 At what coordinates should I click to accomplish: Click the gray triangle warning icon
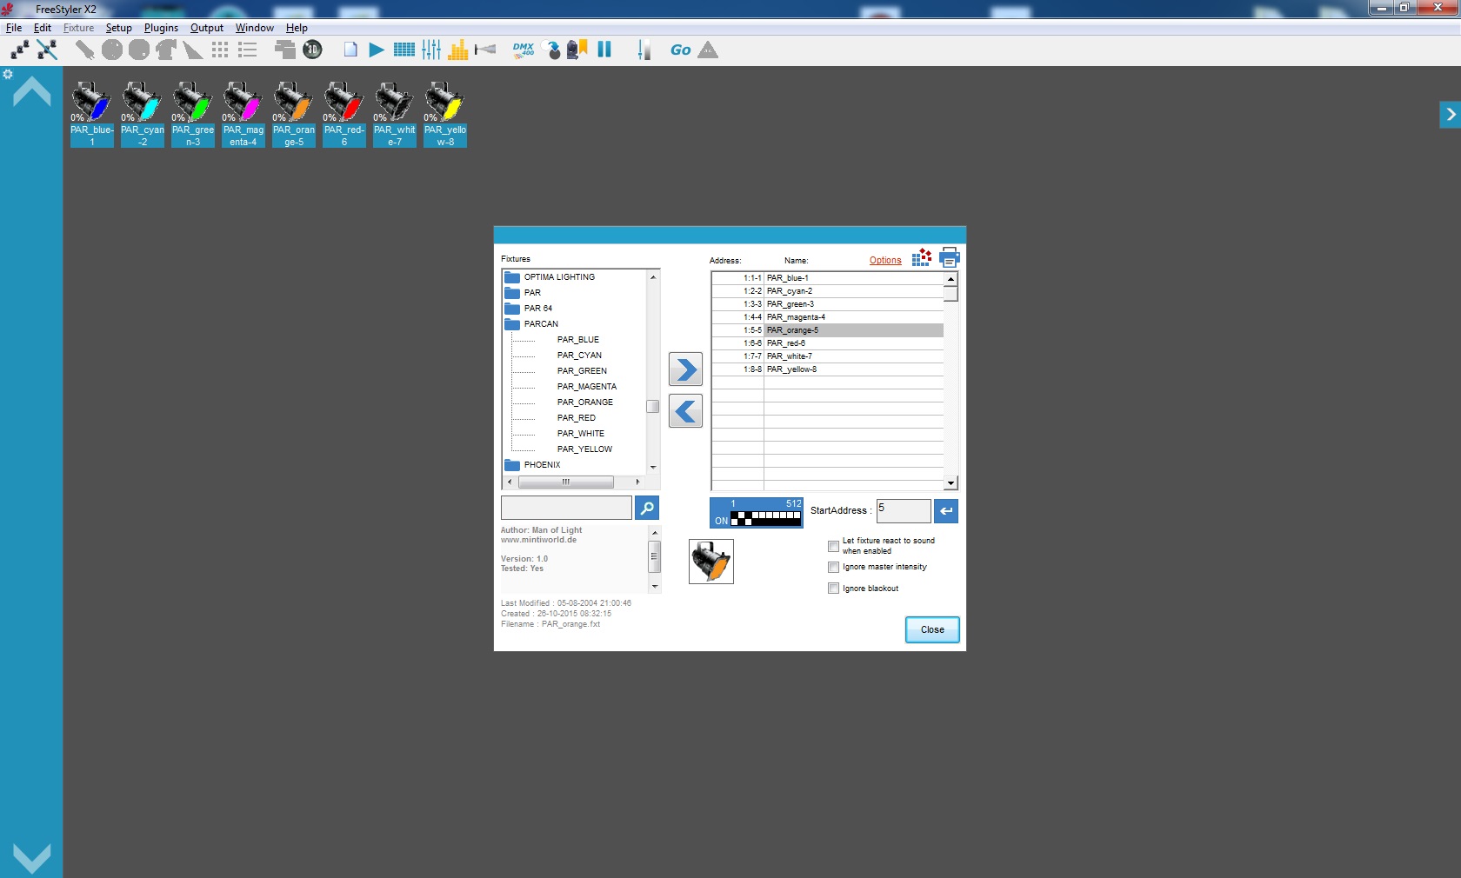(709, 50)
